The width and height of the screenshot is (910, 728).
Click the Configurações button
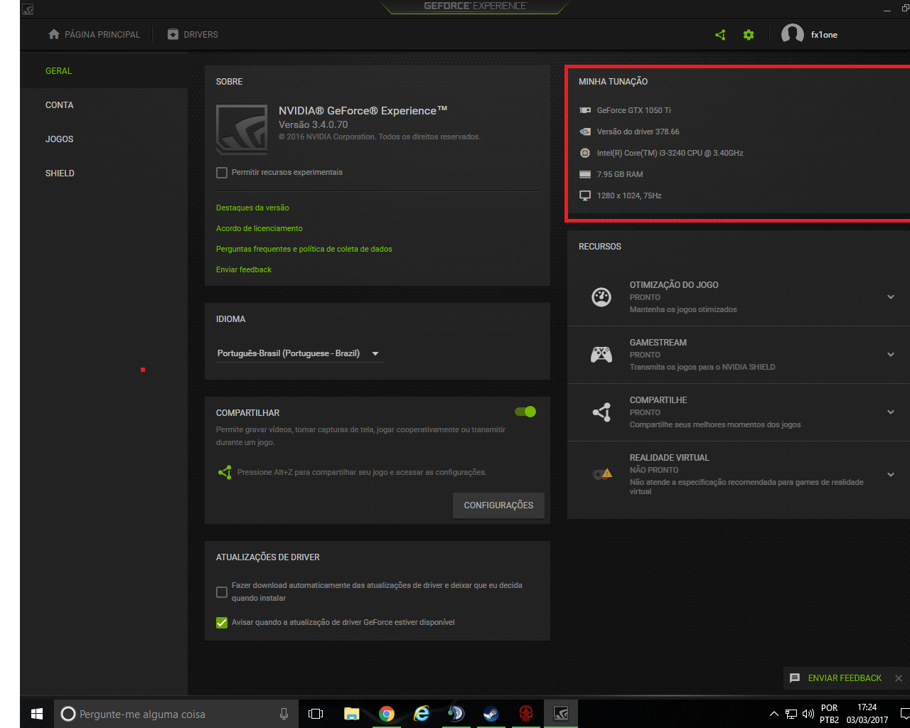[x=498, y=505]
